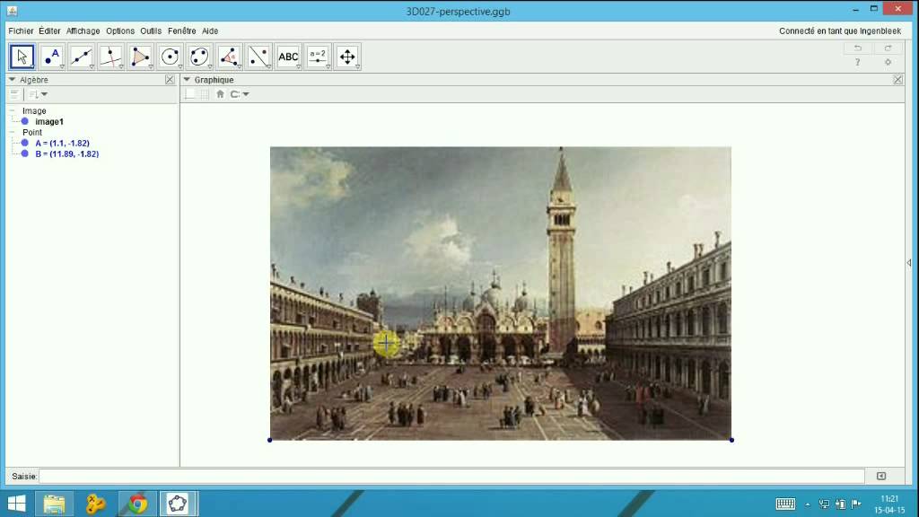Open the Outils menu
This screenshot has width=919, height=517.
[151, 31]
